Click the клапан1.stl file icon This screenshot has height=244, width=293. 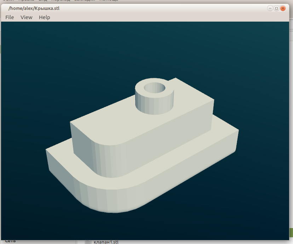pyautogui.click(x=88, y=242)
